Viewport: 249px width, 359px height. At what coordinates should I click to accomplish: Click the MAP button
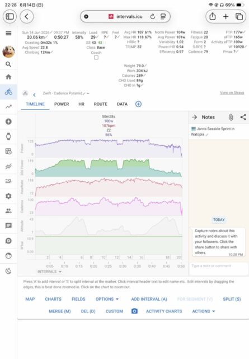30,299
